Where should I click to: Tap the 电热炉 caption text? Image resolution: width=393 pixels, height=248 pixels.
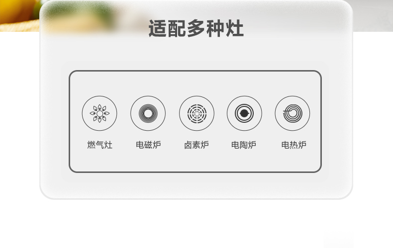click(294, 145)
